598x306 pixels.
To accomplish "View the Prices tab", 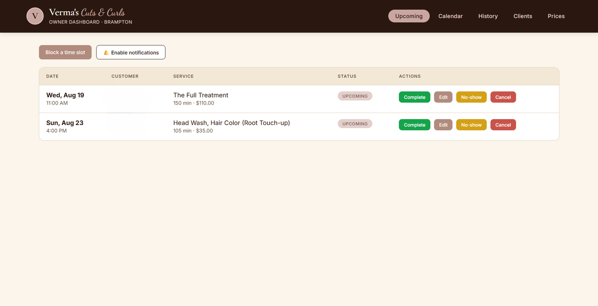I will pyautogui.click(x=556, y=16).
